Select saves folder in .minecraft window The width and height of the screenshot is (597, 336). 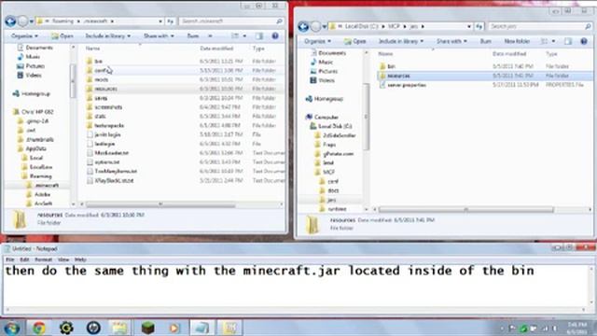click(101, 98)
